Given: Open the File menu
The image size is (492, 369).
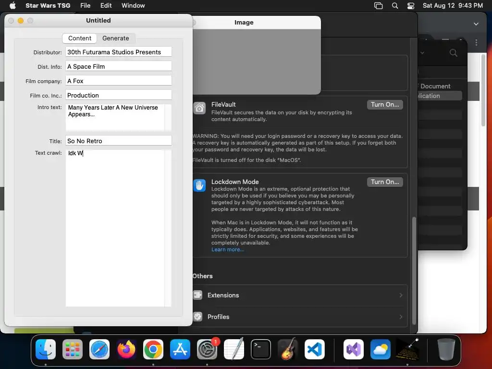Looking at the screenshot, I should [86, 6].
